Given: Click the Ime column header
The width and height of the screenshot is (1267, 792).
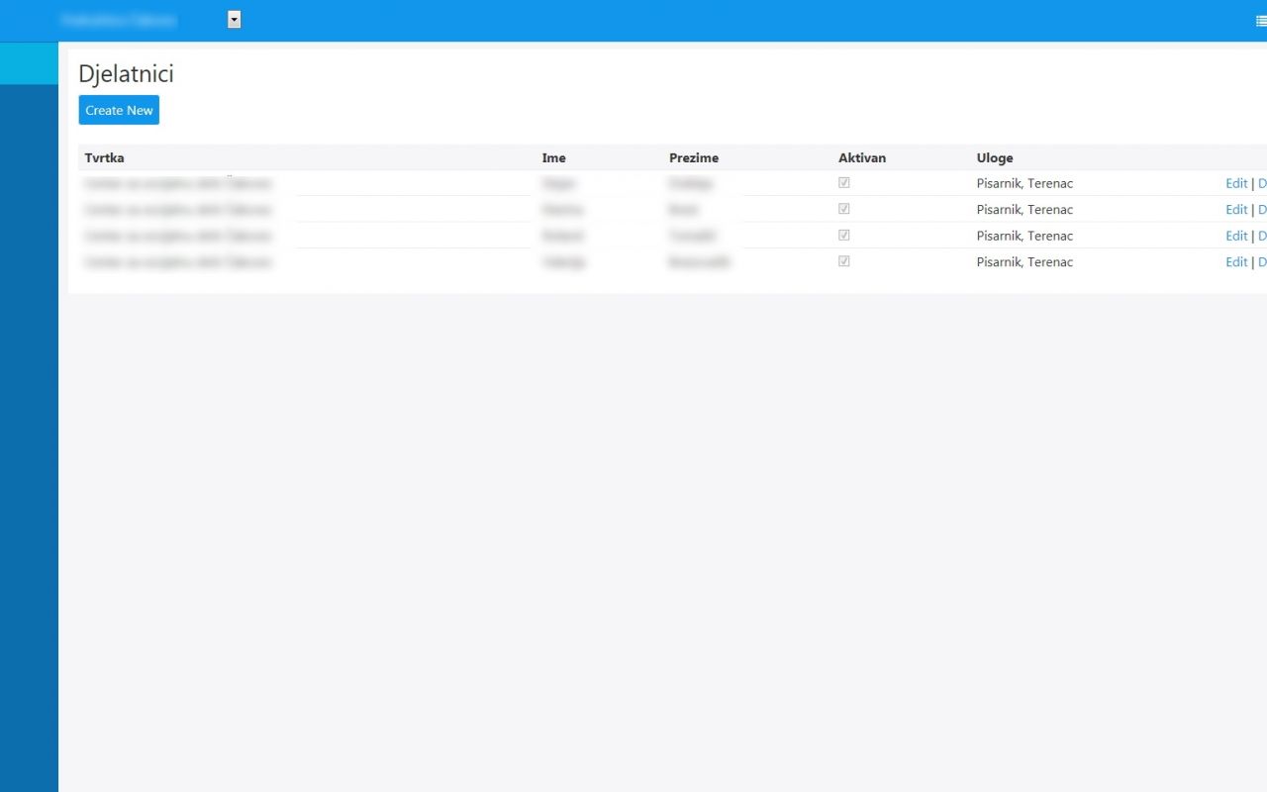Looking at the screenshot, I should [553, 158].
